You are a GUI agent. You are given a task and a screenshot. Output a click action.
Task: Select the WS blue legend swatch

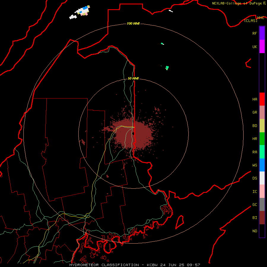tap(262, 165)
